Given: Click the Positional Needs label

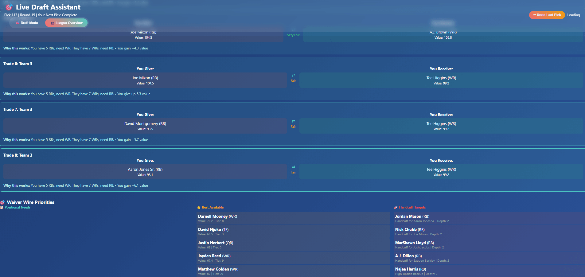Looking at the screenshot, I should tap(18, 208).
